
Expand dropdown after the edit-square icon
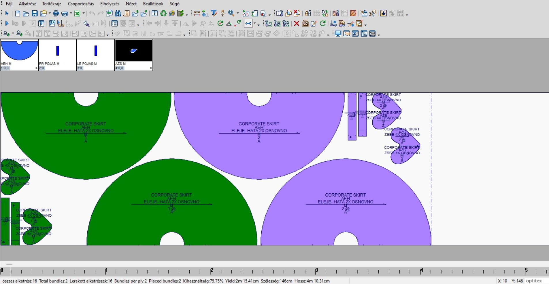click(365, 25)
